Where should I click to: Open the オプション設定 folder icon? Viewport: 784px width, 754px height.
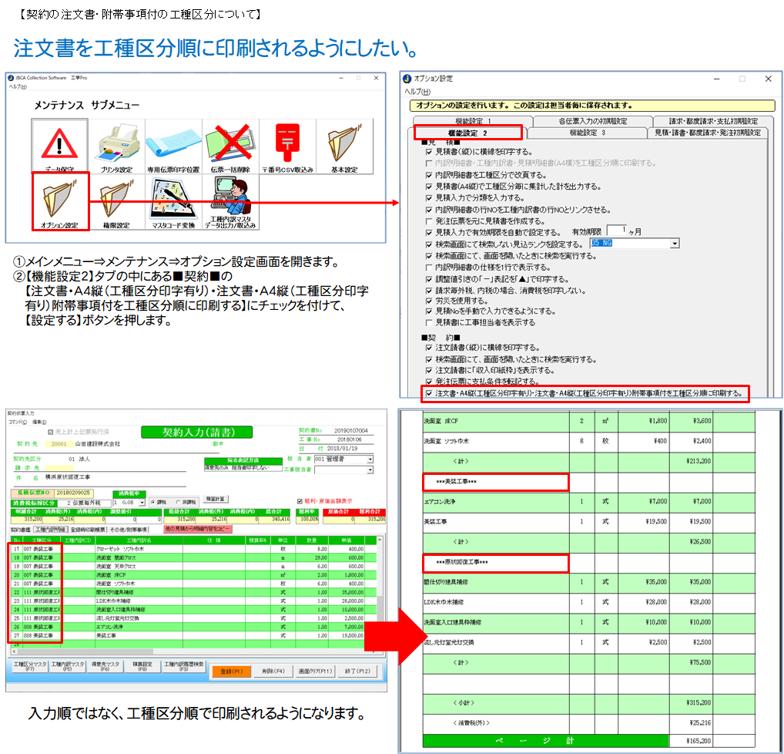point(60,200)
